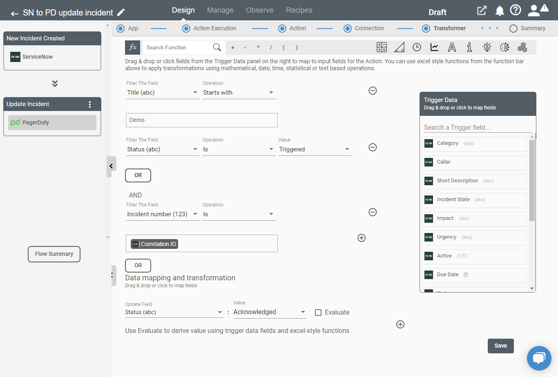Remove the Status filter row

373,147
